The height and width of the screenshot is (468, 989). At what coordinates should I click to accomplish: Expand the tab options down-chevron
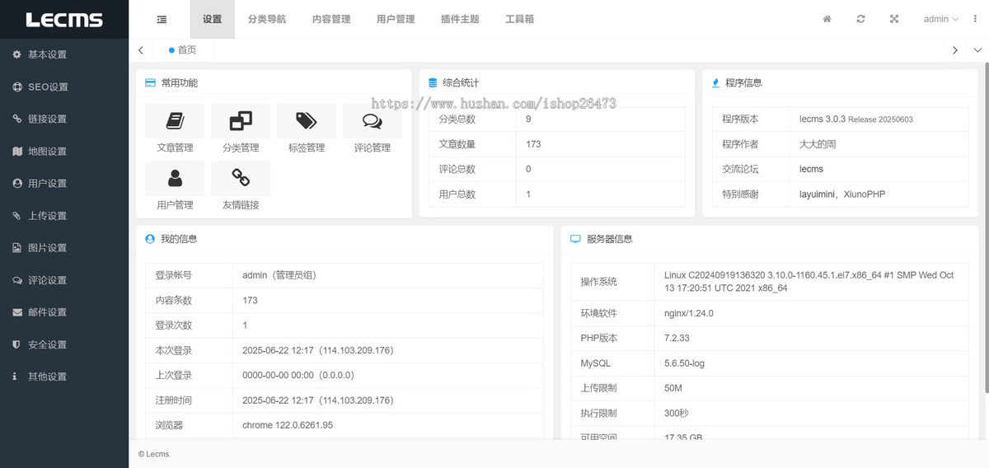pyautogui.click(x=977, y=50)
